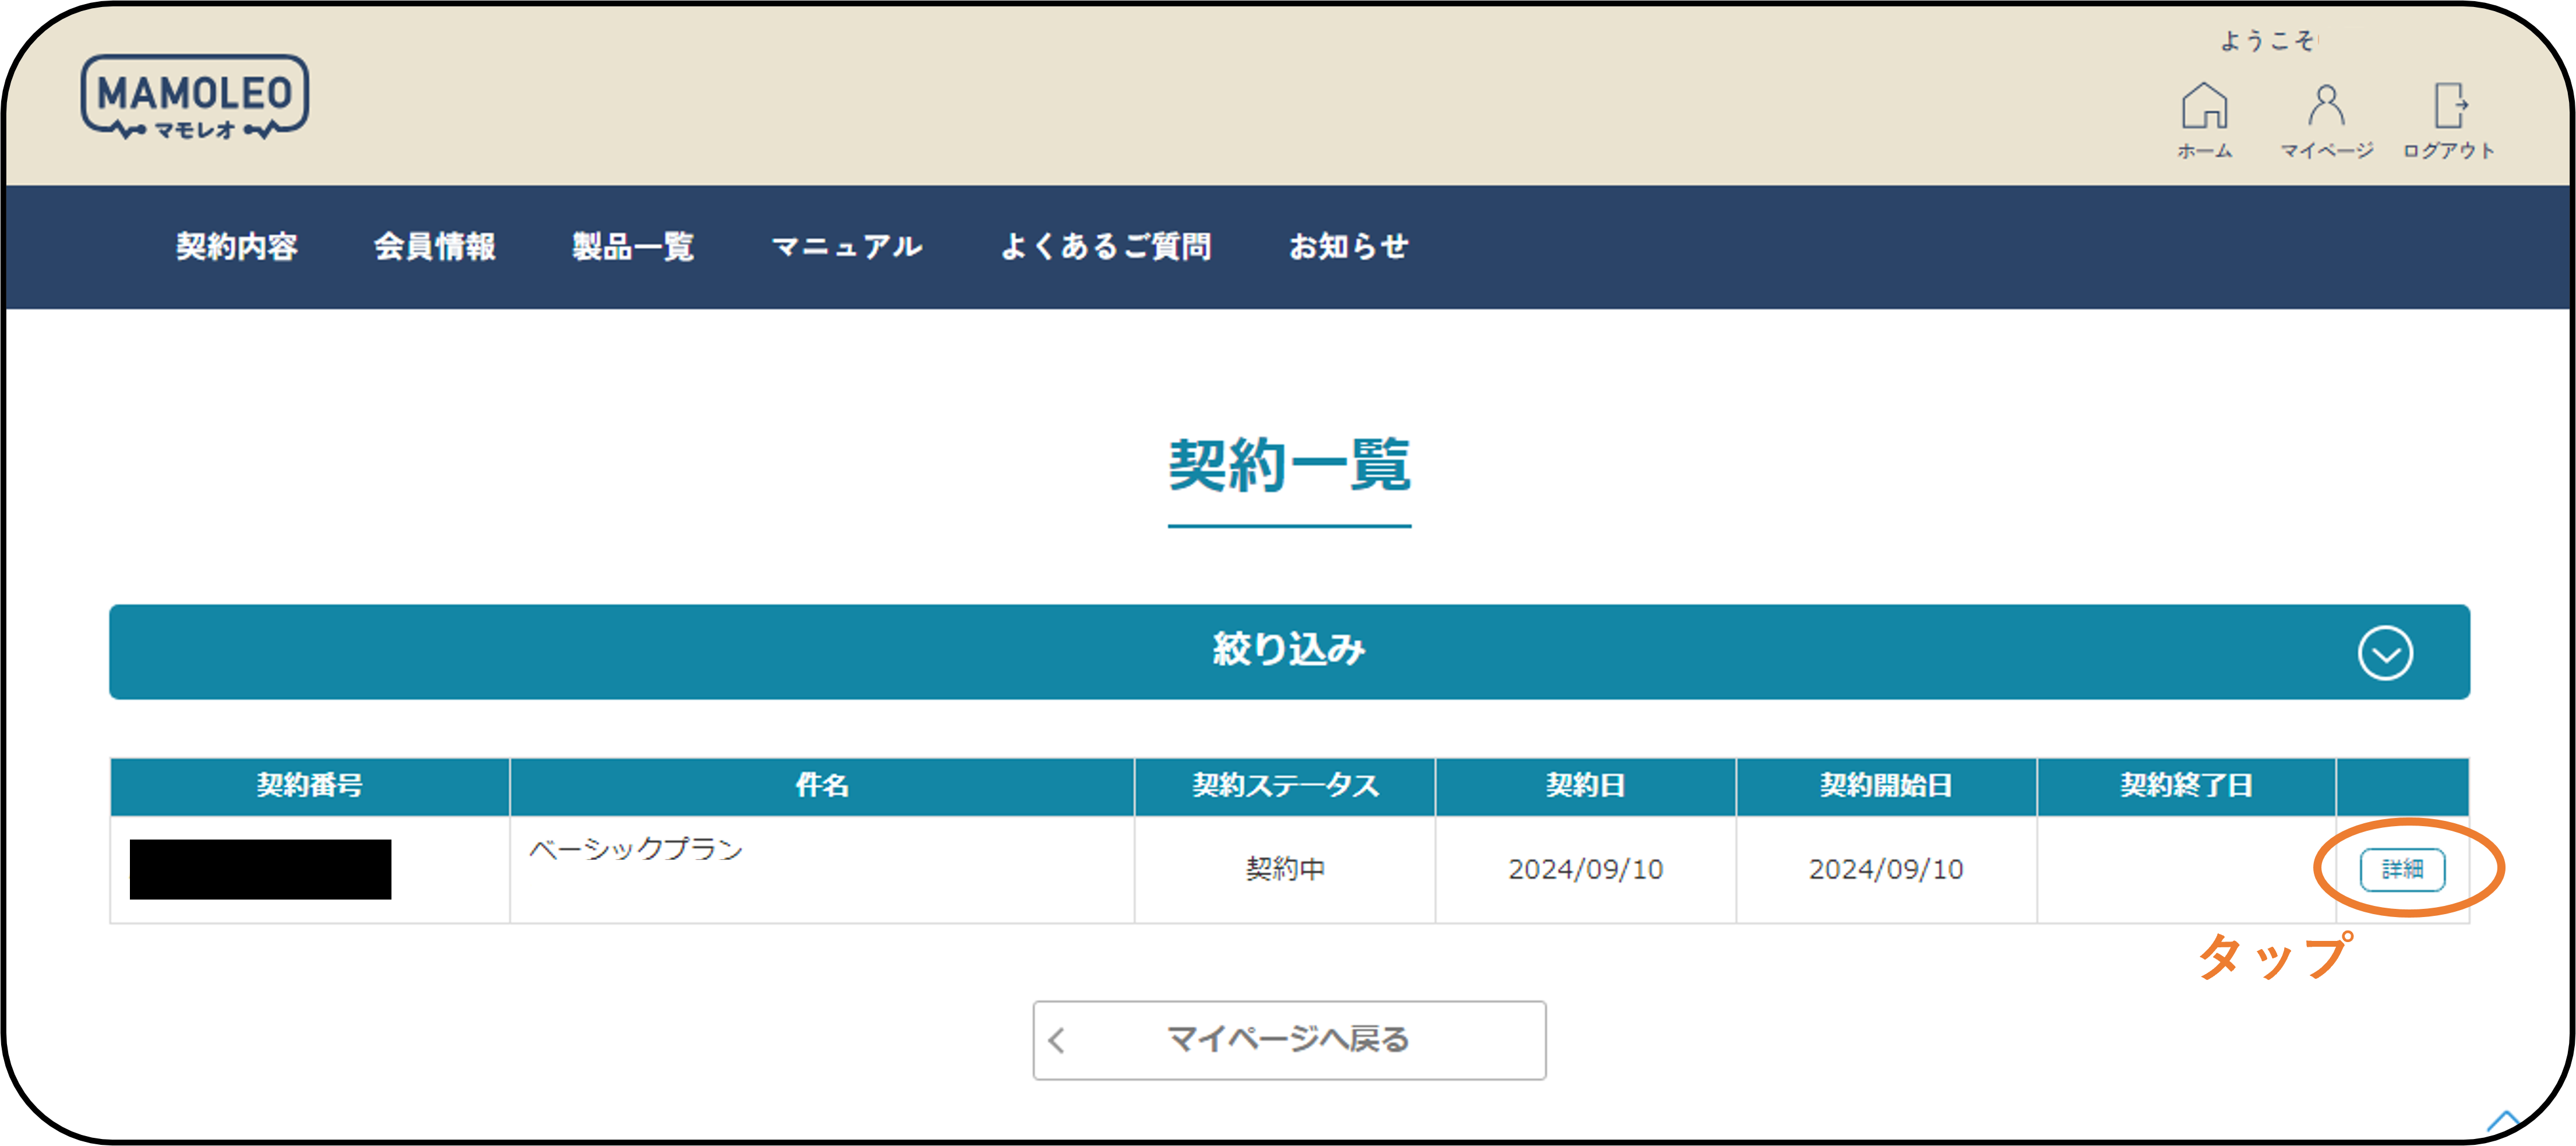This screenshot has height=1146, width=2576.
Task: Open 会員情報 menu item
Action: pyautogui.click(x=435, y=246)
